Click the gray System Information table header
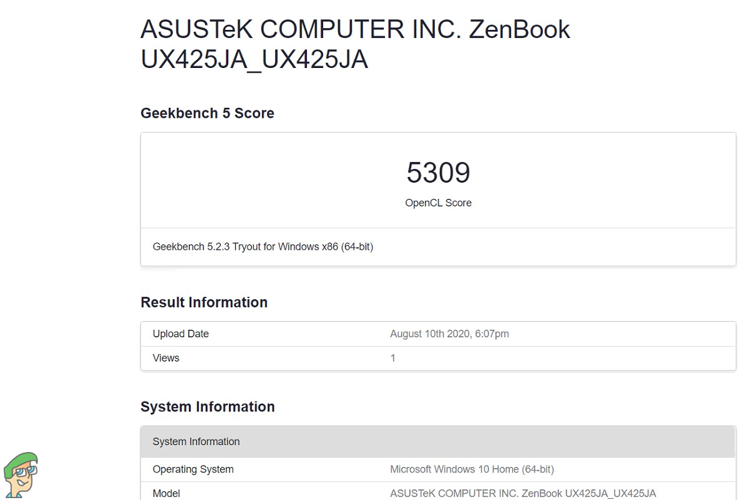Screen dimensions: 743x500 point(439,441)
